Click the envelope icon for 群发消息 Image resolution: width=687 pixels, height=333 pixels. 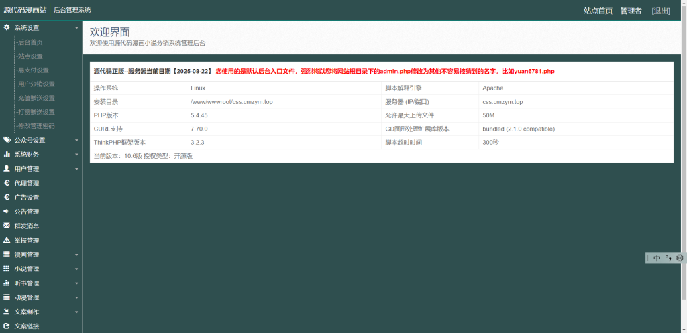point(7,226)
